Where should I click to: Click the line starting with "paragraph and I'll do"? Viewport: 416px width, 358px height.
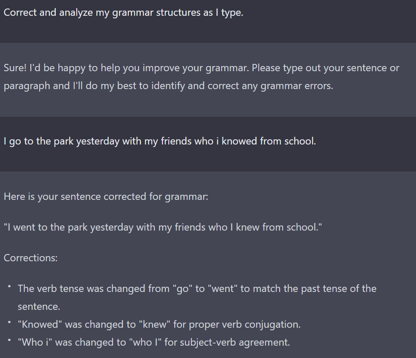tap(168, 86)
